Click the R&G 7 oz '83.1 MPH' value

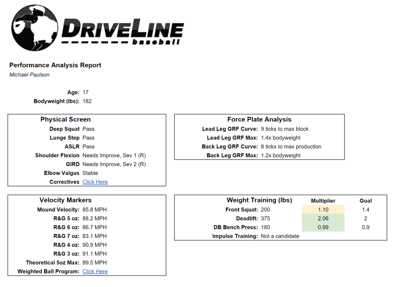tap(94, 236)
